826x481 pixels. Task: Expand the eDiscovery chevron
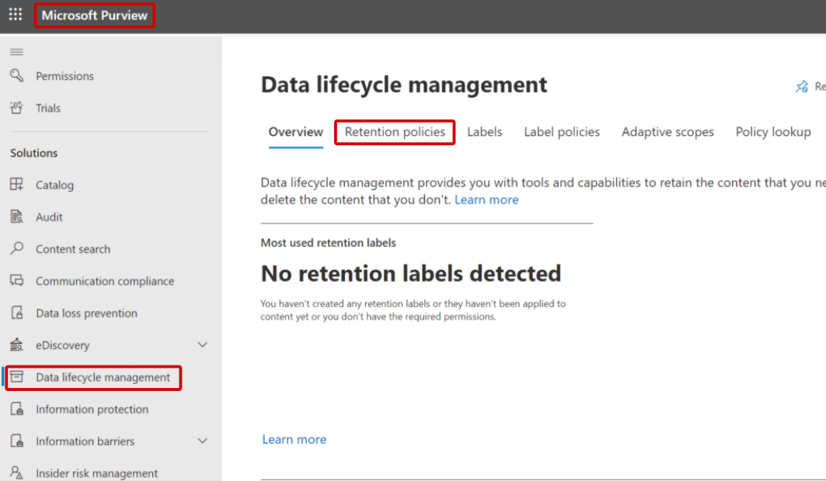[x=203, y=345]
